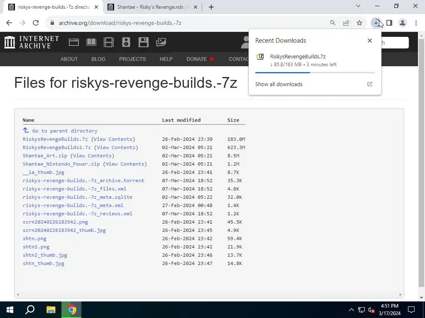Open the BLOG menu item

tap(98, 59)
